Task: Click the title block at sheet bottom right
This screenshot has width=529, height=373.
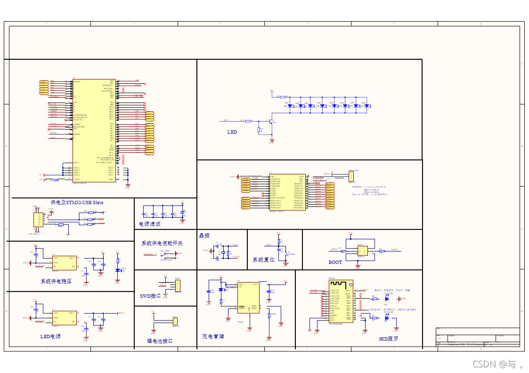Action: click(478, 337)
